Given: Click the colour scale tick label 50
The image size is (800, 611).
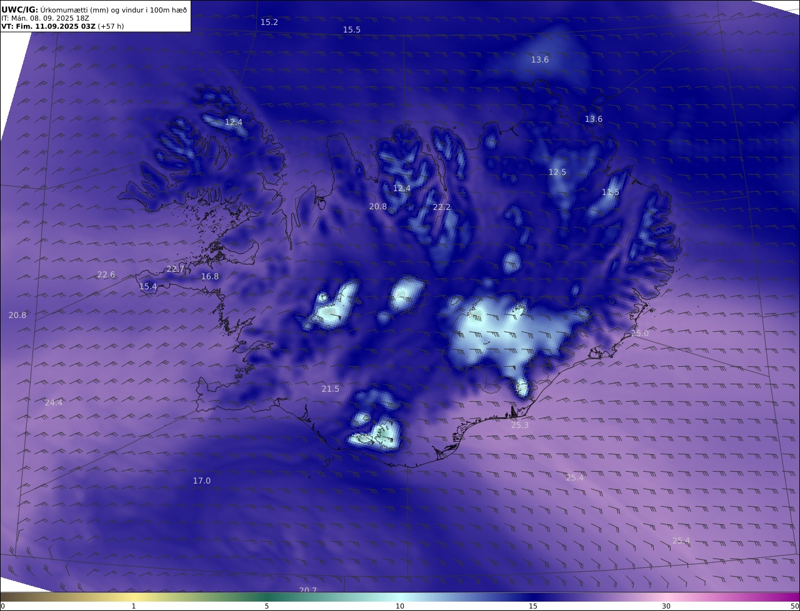Looking at the screenshot, I should (794, 606).
